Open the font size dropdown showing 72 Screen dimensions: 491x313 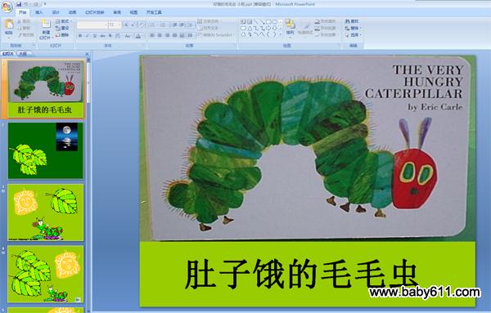click(115, 25)
